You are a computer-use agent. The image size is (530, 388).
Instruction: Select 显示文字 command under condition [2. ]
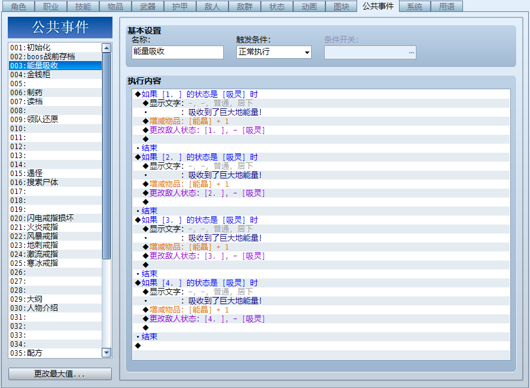(321, 166)
